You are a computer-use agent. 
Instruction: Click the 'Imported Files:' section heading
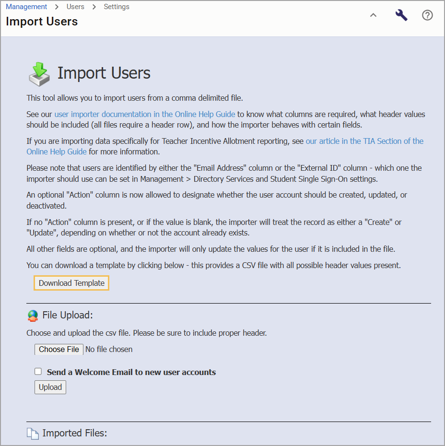[75, 433]
